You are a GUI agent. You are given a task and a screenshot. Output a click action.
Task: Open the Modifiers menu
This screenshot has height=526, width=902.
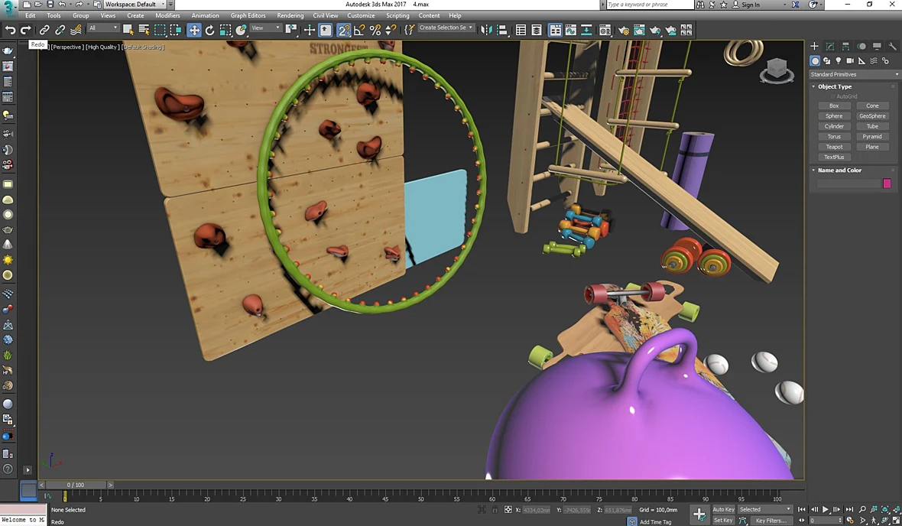click(x=167, y=15)
